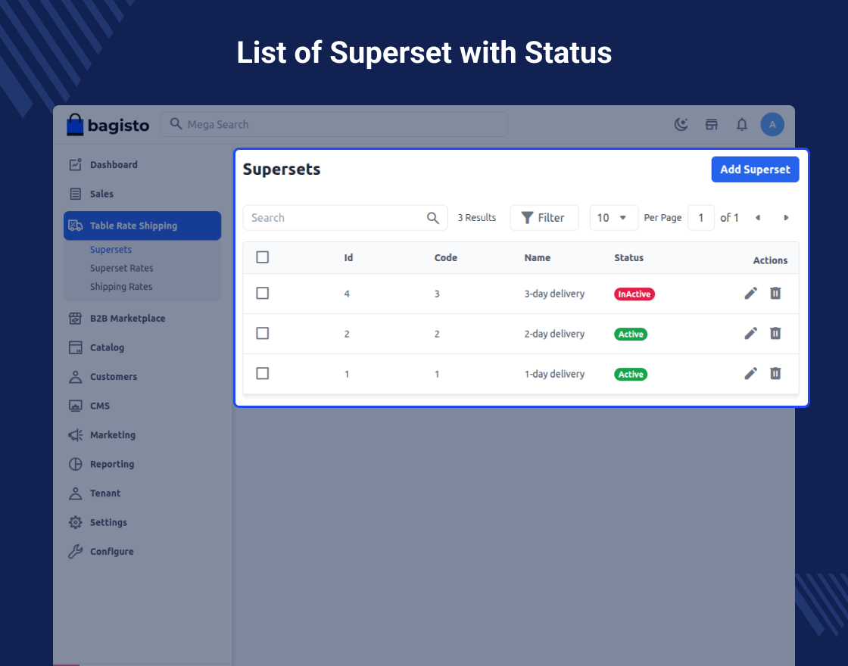Focus the supersets Search field
Image resolution: width=848 pixels, height=666 pixels.
pos(345,218)
